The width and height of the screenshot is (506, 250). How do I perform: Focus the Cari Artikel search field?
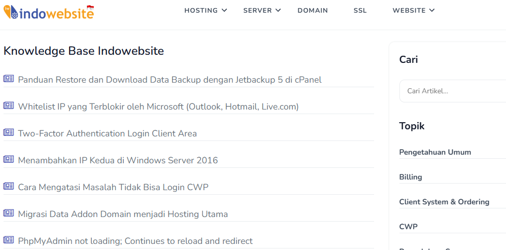[x=452, y=91]
